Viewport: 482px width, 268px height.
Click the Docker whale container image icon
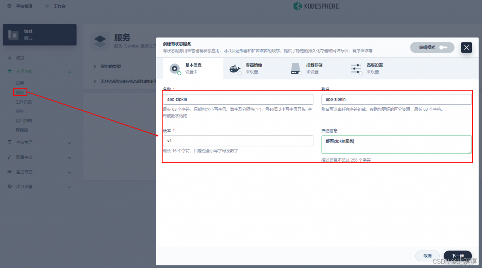coord(235,69)
